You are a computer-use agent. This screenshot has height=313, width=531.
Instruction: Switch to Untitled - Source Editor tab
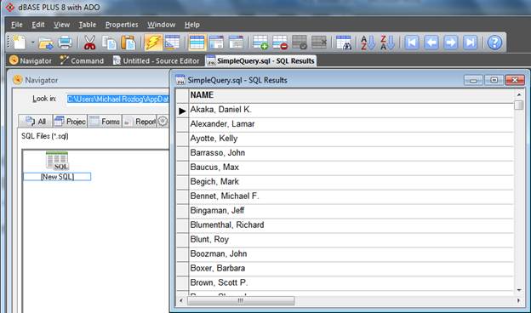(156, 60)
